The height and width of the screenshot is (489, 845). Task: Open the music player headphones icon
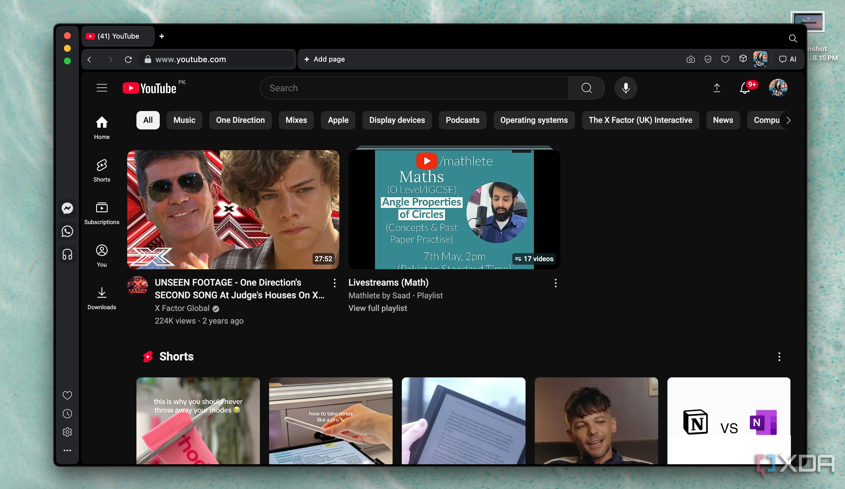click(x=67, y=254)
